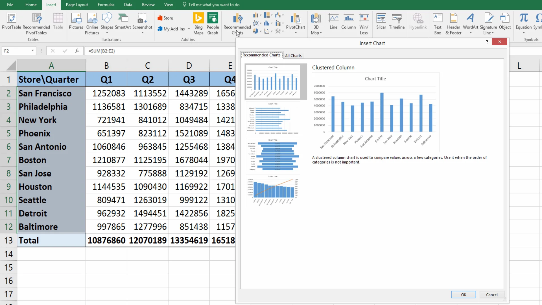Open the Formulas ribbon tab
Viewport: 542px width, 305px height.
[106, 5]
